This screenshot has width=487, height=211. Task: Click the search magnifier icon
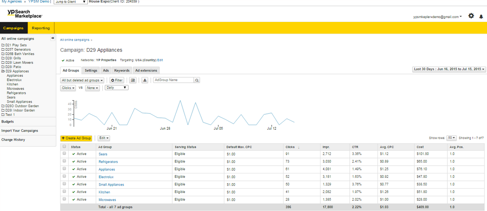197,80
